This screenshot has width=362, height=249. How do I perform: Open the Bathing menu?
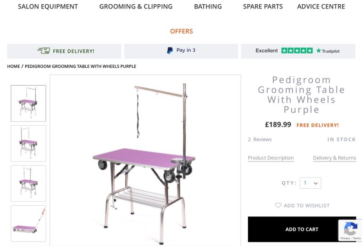(208, 7)
